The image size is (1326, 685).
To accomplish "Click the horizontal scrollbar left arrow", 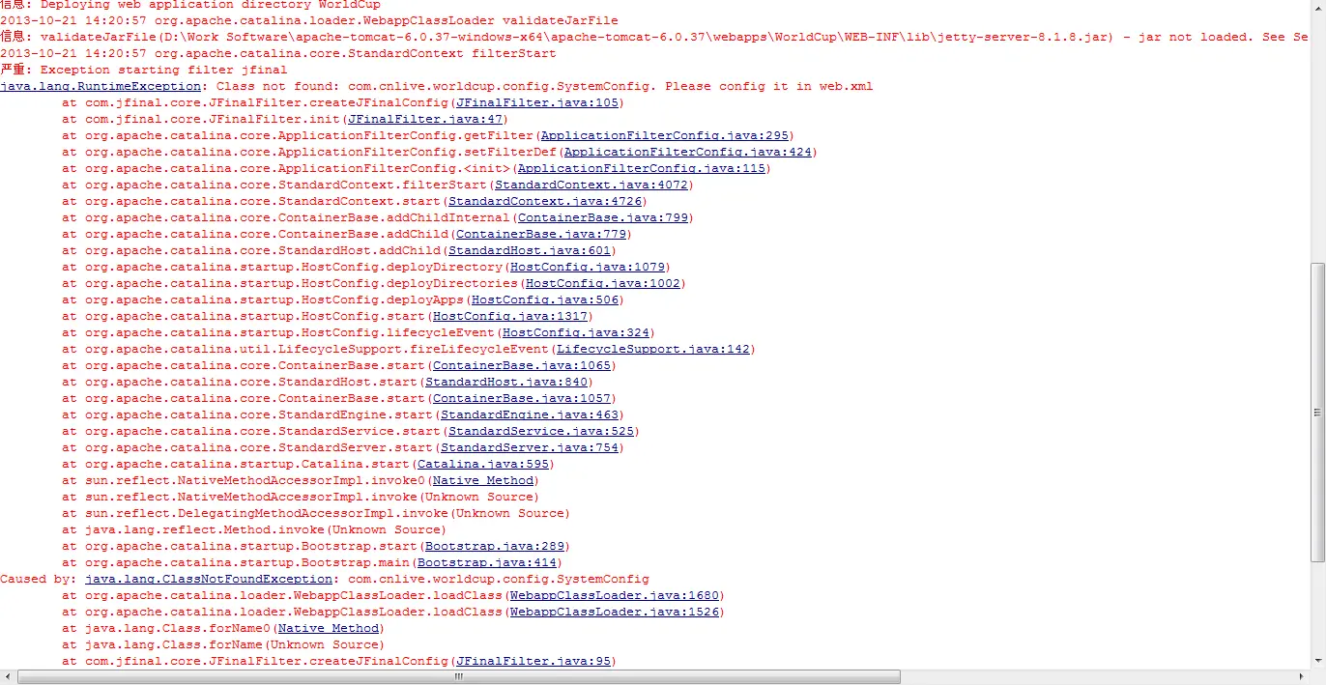I will coord(8,676).
